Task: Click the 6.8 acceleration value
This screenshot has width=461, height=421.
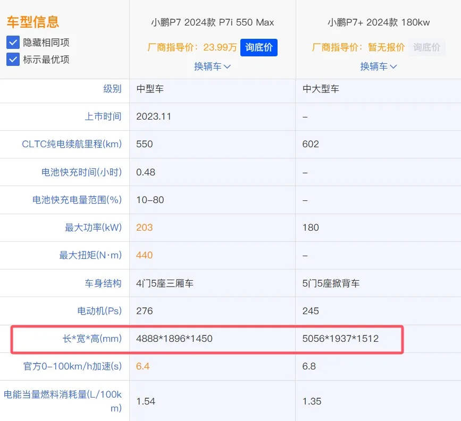Action: point(309,366)
